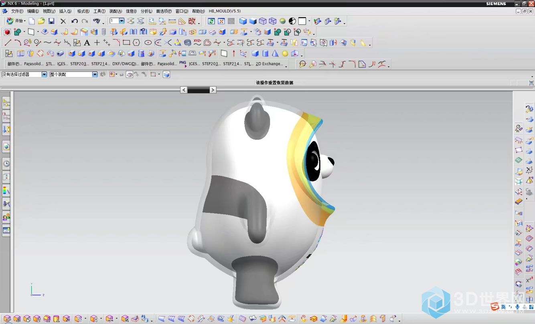Switch to static wireframe display
This screenshot has width=535, height=324.
click(x=273, y=21)
